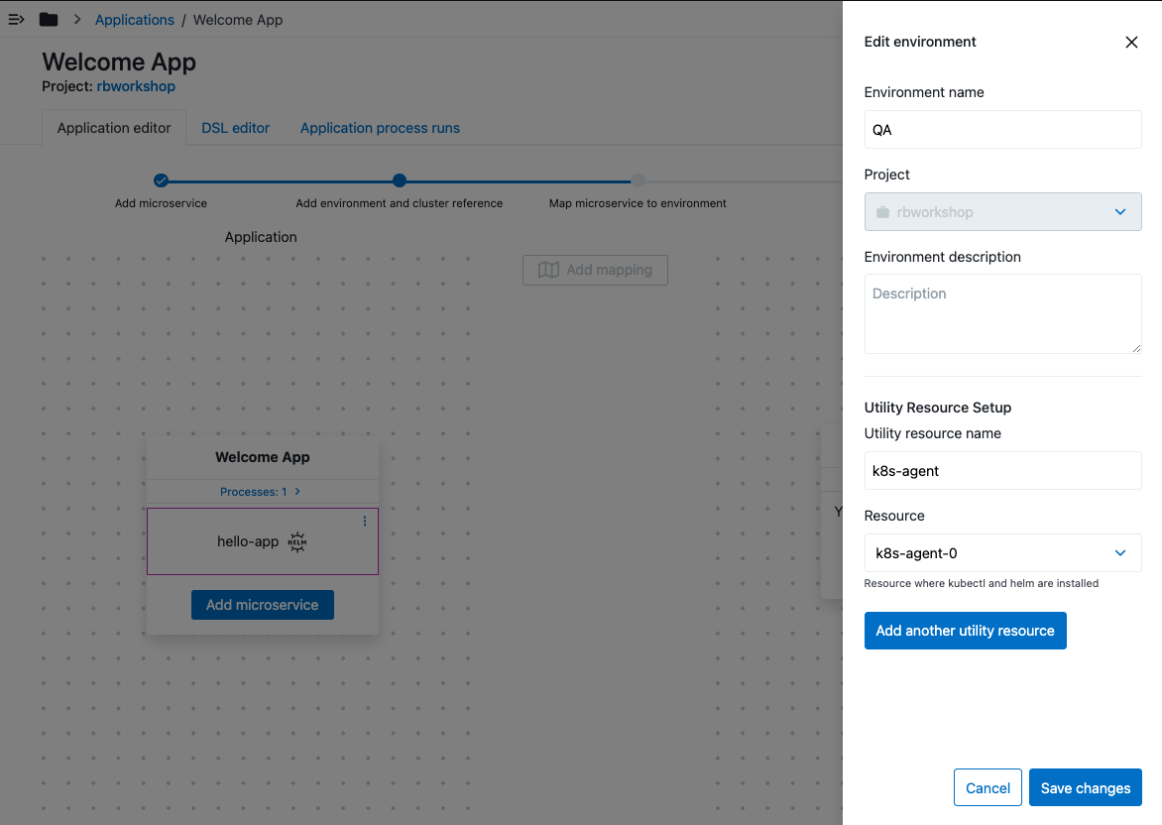Select the Application editor tab
1162x825 pixels.
pyautogui.click(x=114, y=128)
